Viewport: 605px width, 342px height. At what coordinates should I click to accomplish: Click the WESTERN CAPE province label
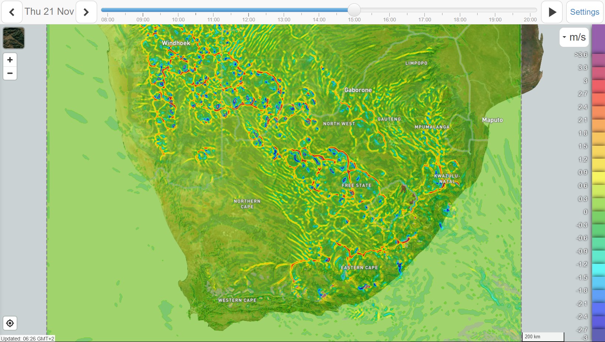[237, 300]
